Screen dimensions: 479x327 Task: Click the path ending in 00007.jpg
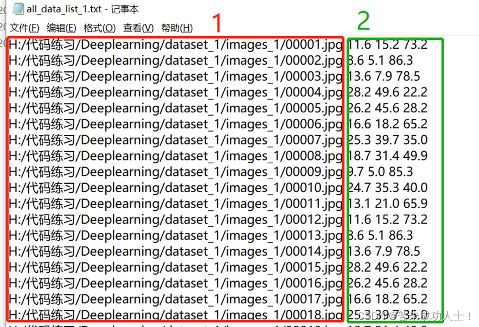click(176, 140)
